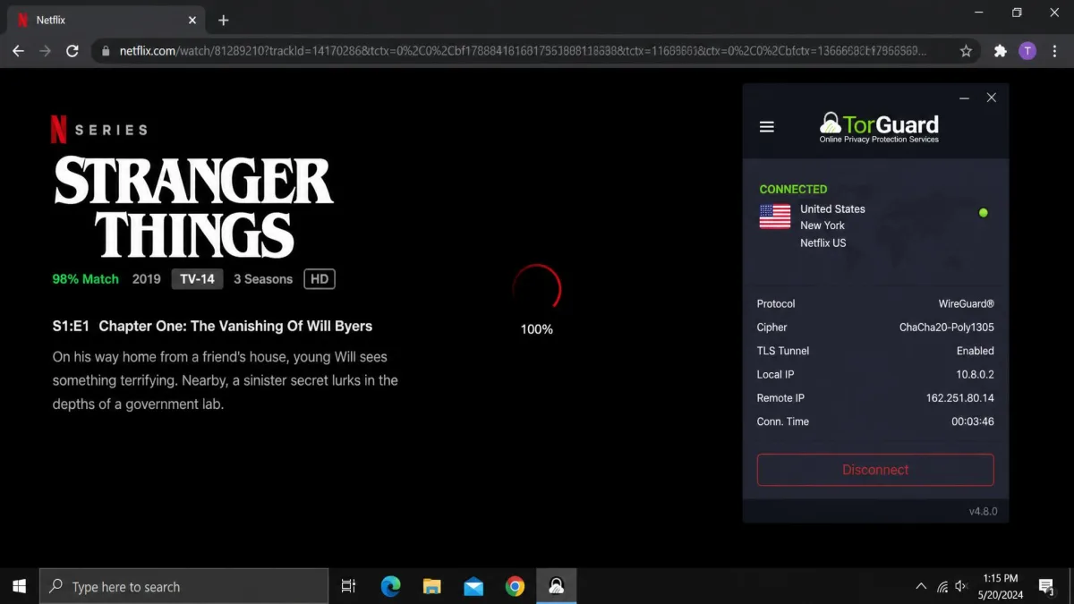Click TorGuard taskbar icon
Screen dimensions: 1074x604
click(556, 586)
